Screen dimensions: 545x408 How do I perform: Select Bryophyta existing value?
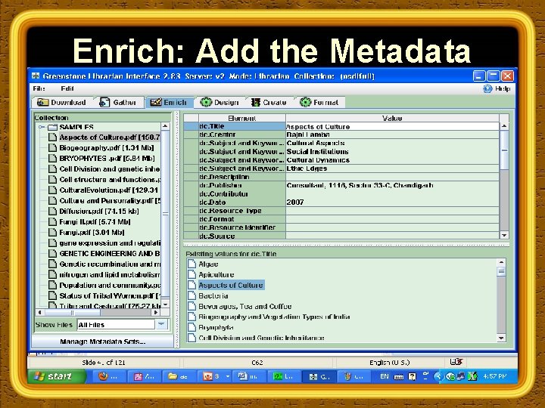(x=216, y=327)
